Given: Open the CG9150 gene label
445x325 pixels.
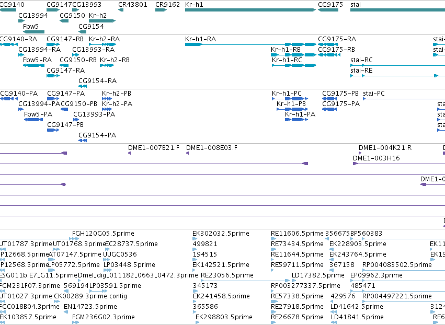Looking at the screenshot, I should [72, 15].
